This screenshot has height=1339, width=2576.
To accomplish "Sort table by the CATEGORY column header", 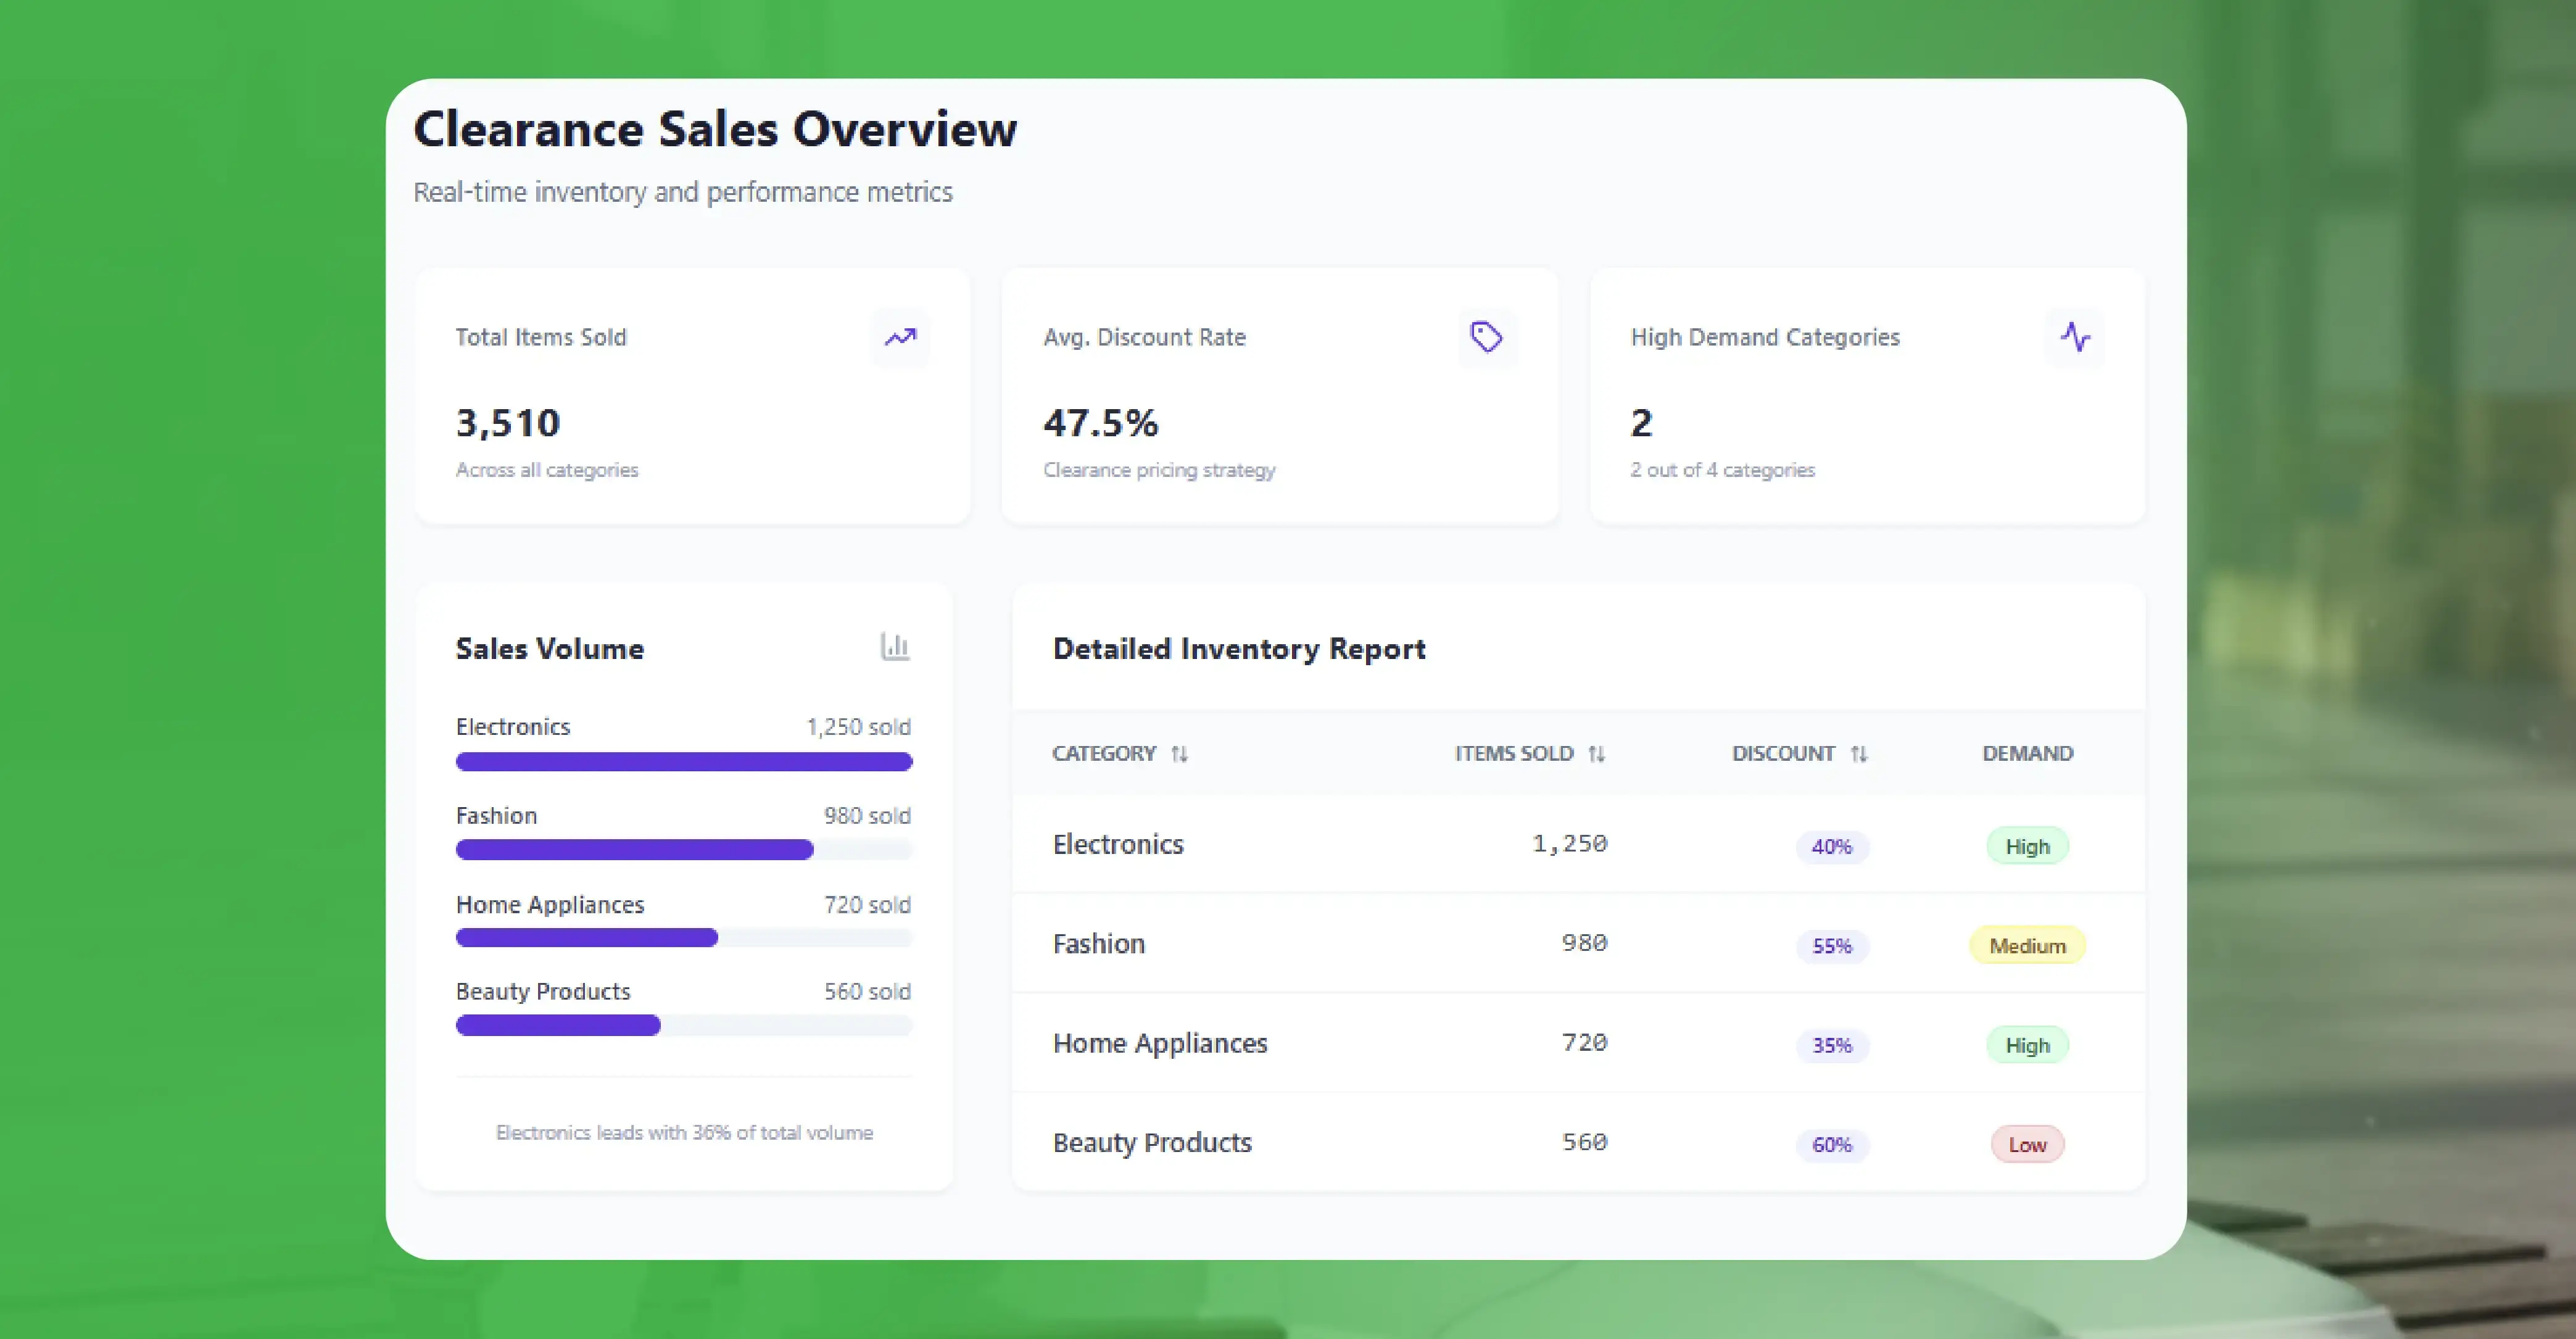I will pyautogui.click(x=1104, y=753).
